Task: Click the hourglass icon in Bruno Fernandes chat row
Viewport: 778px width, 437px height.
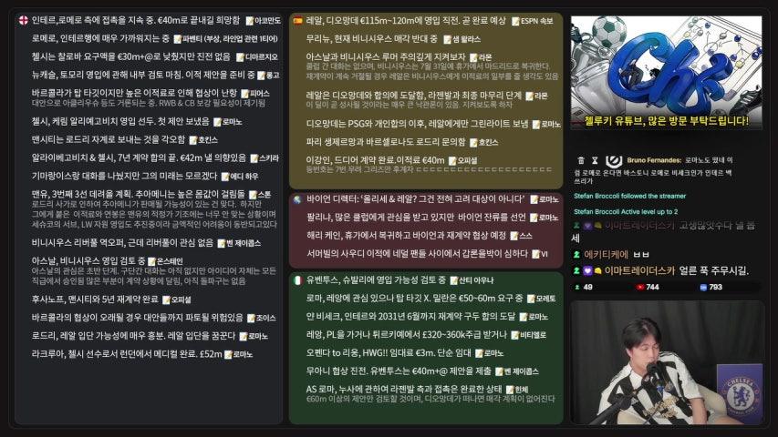Action: coord(595,160)
